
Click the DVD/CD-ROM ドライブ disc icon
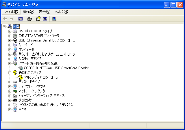point(15,31)
